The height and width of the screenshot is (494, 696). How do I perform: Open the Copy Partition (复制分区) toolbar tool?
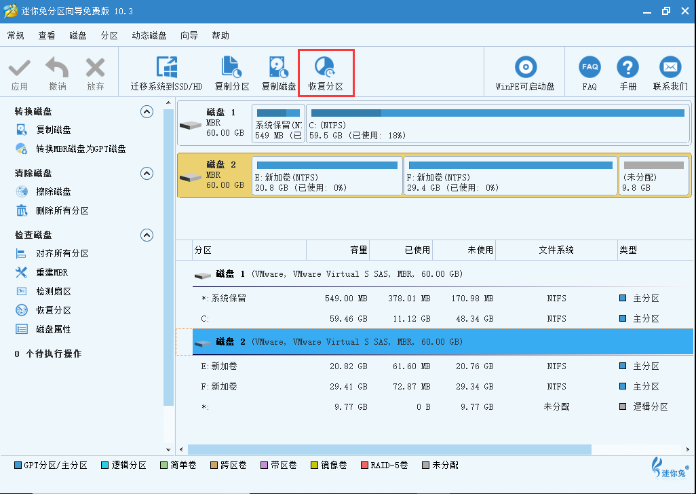(232, 74)
